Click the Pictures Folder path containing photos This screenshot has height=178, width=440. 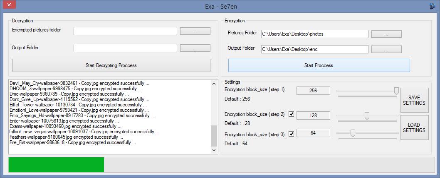click(x=314, y=34)
